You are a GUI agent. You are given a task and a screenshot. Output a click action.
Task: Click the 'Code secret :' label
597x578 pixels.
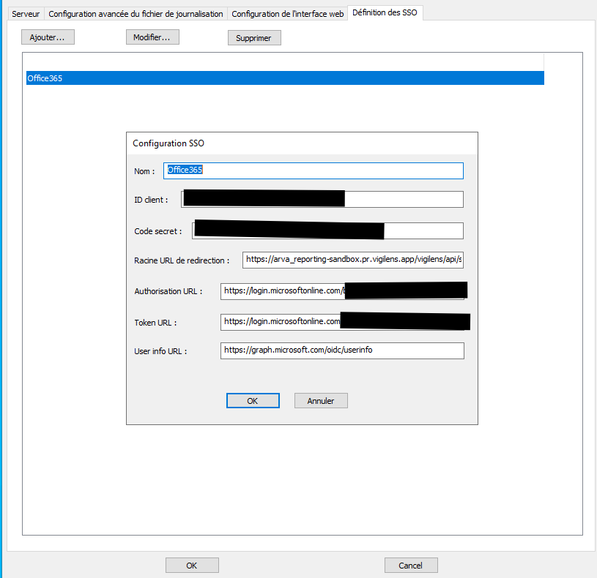(x=157, y=231)
